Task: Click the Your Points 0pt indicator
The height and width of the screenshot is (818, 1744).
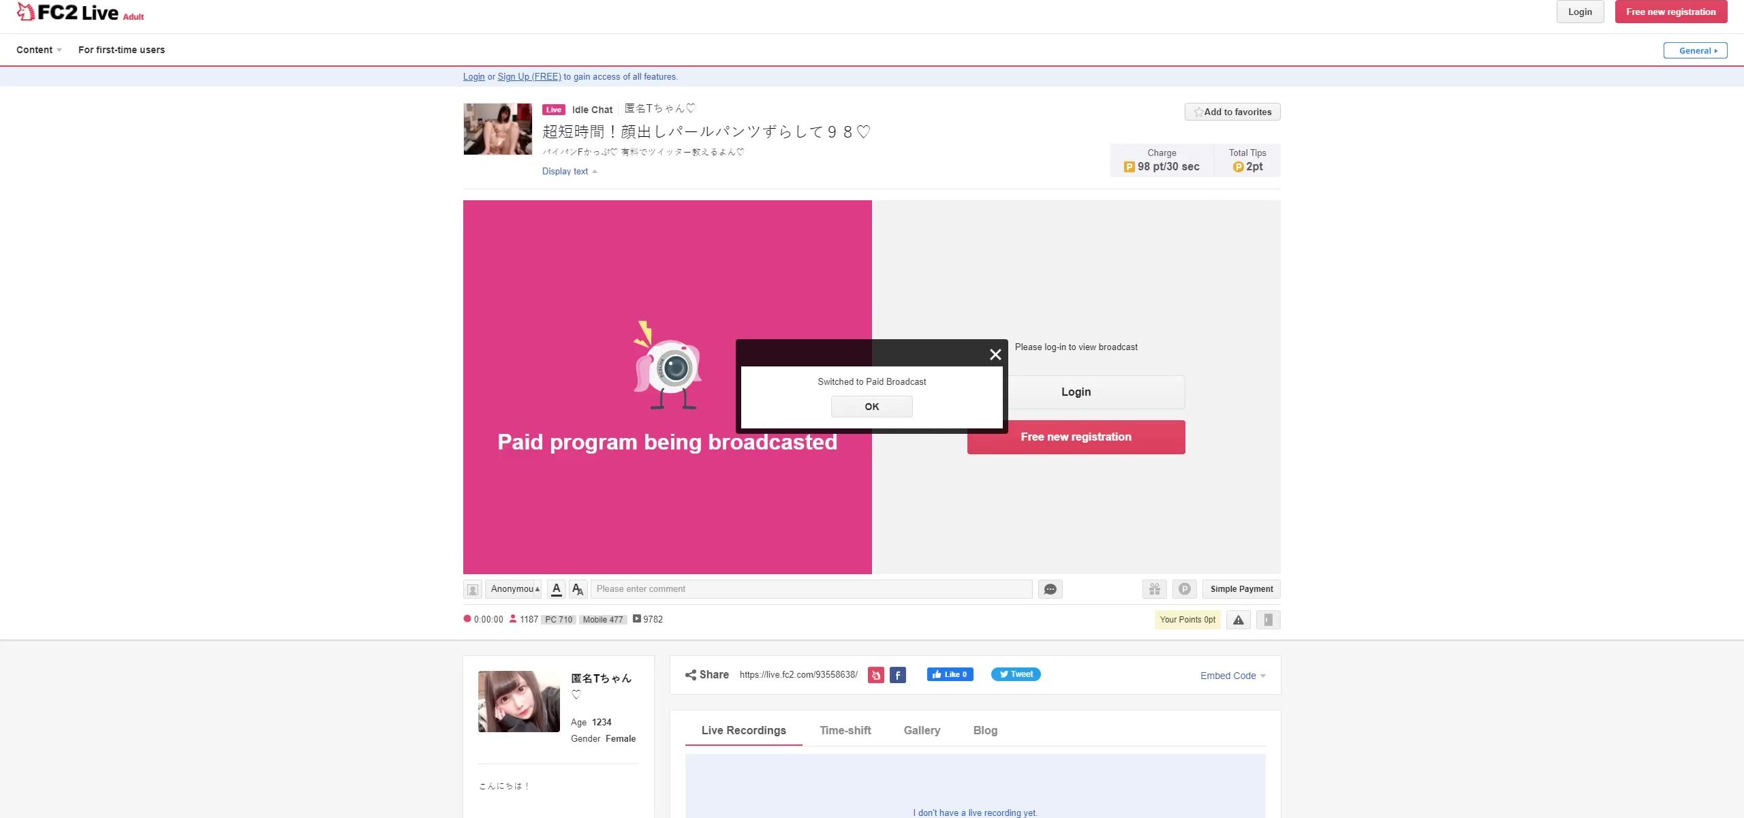Action: [1187, 620]
